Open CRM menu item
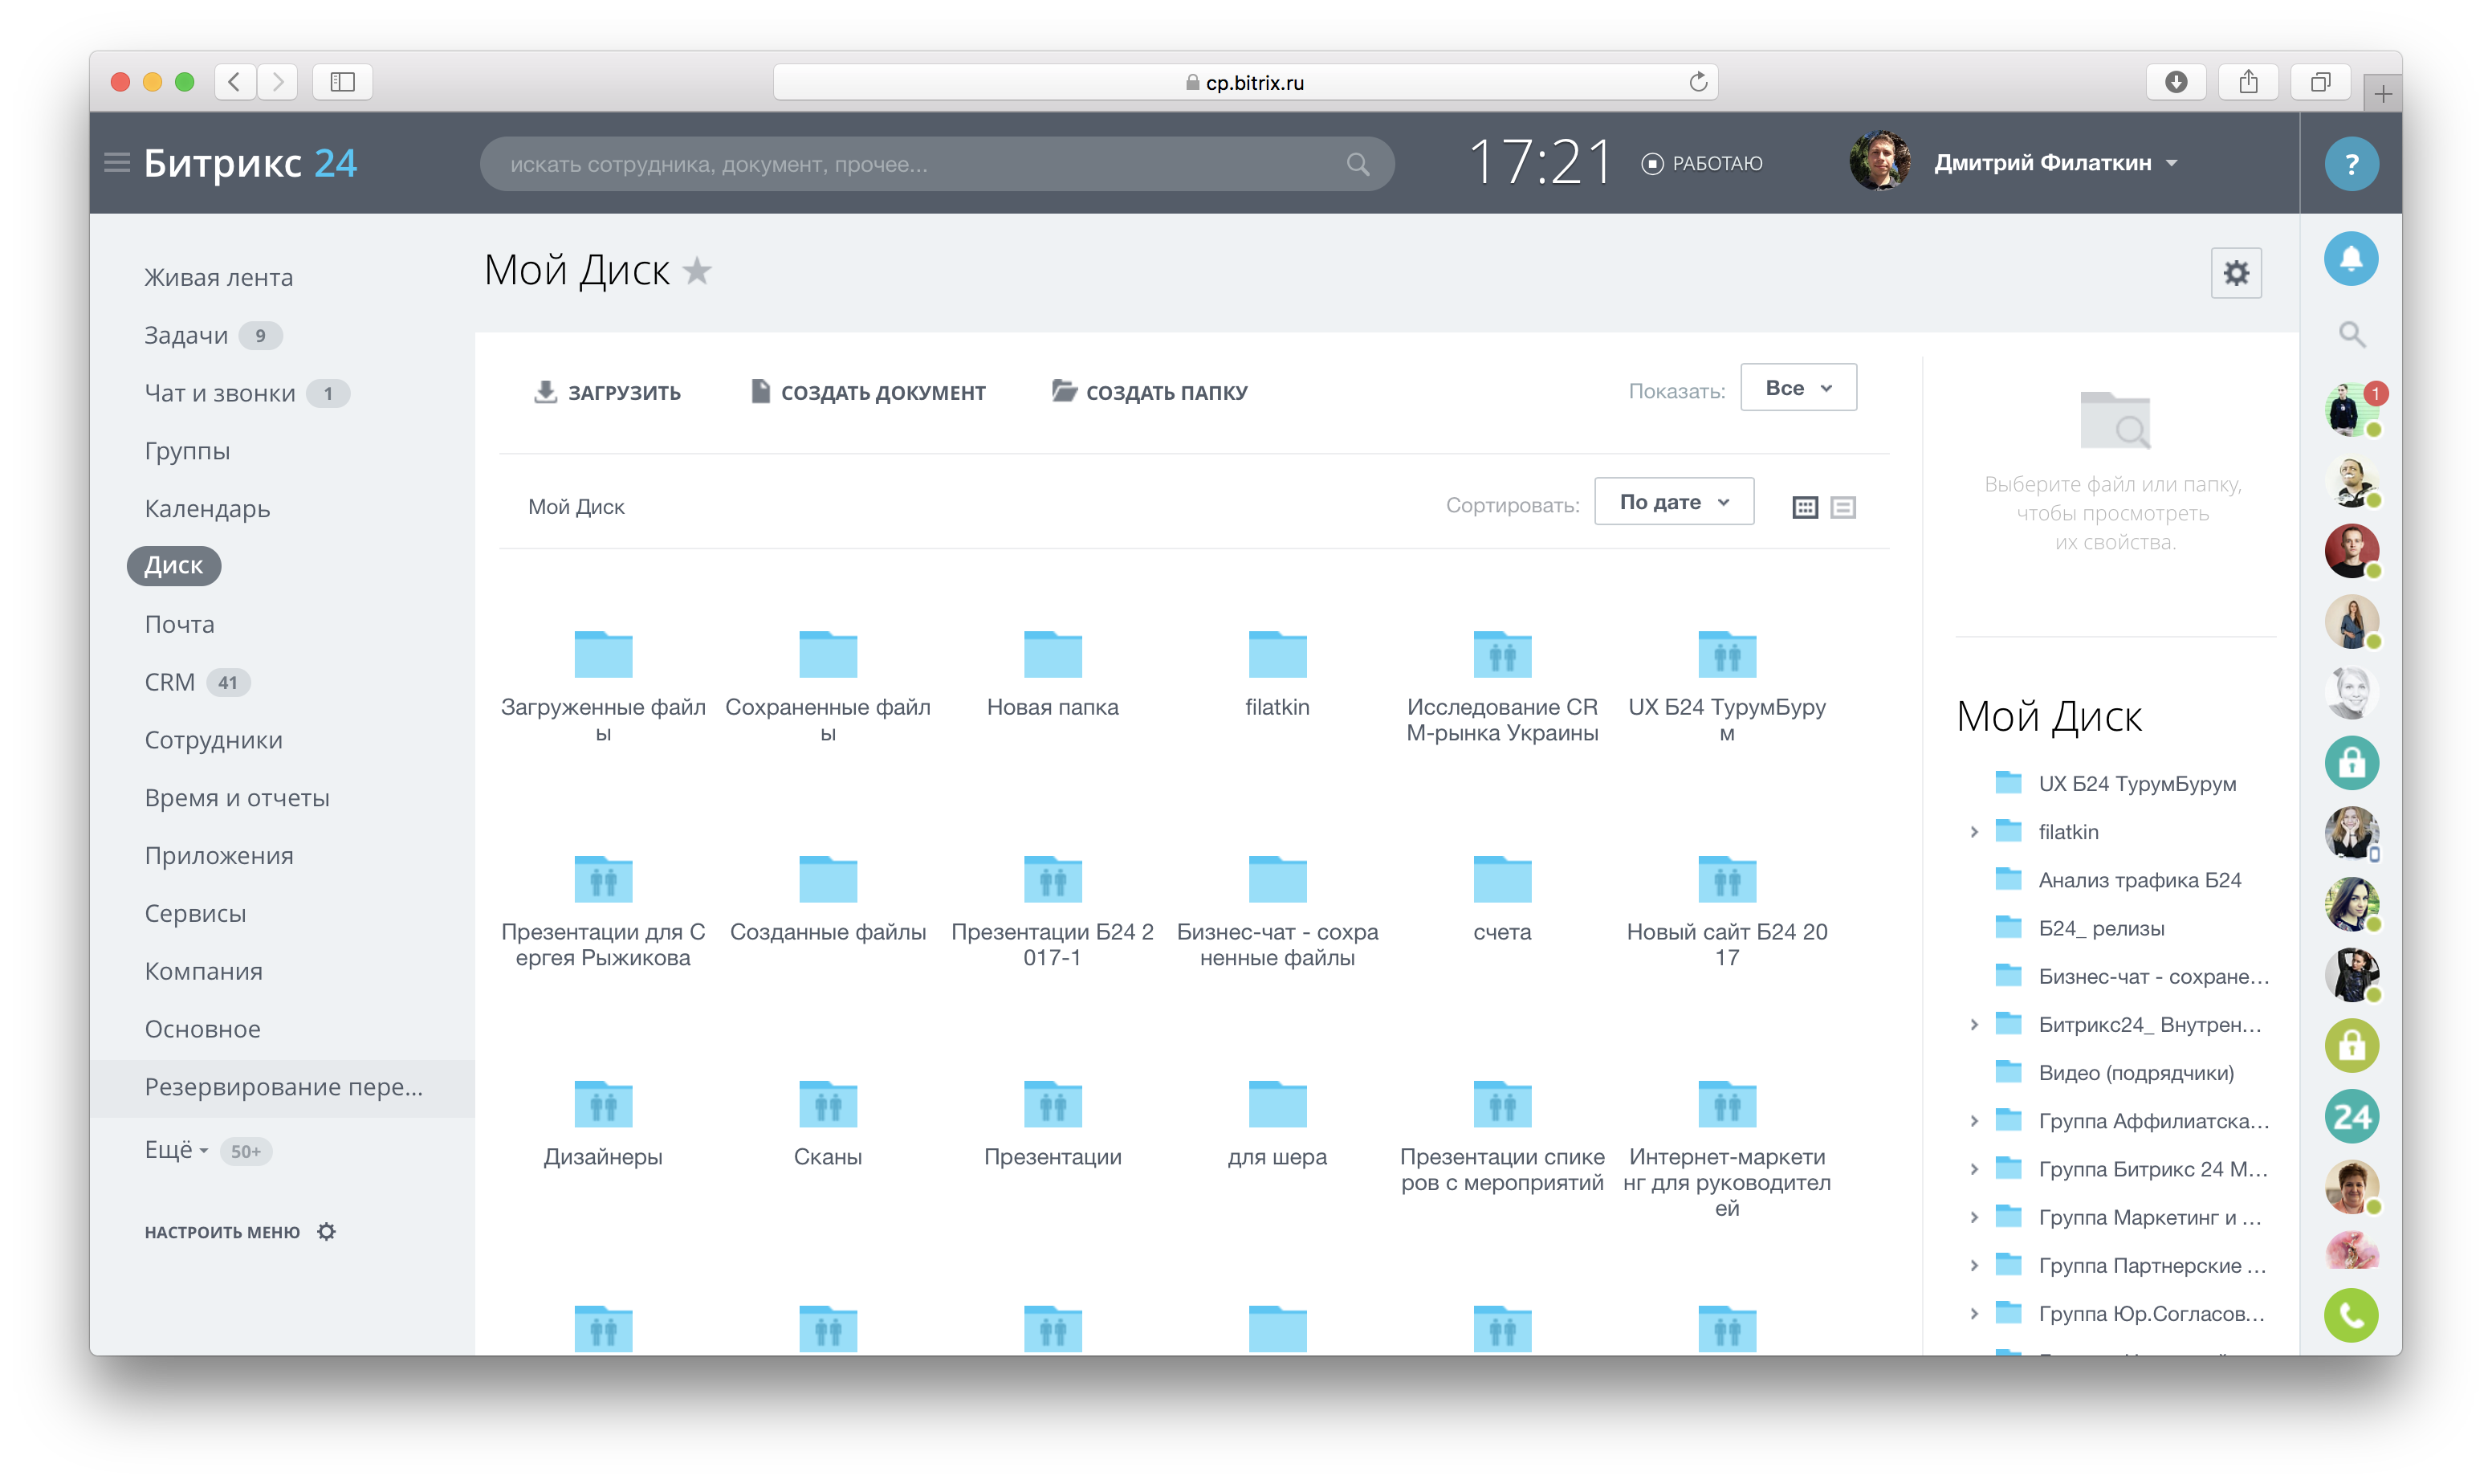 click(x=169, y=682)
